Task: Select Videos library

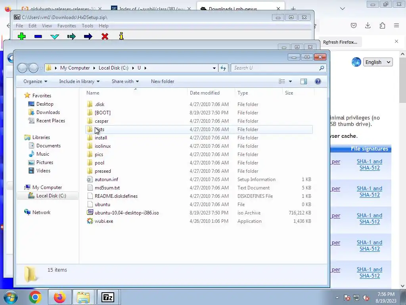Action: coord(43,171)
